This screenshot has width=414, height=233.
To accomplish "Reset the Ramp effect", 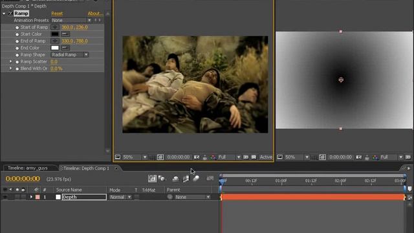I will (x=57, y=14).
